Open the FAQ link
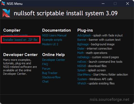134x104 pixels. coord(45,64)
